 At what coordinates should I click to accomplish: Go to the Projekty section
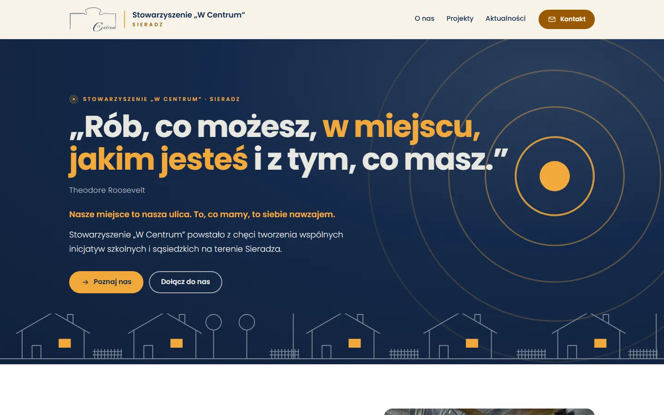click(x=460, y=18)
